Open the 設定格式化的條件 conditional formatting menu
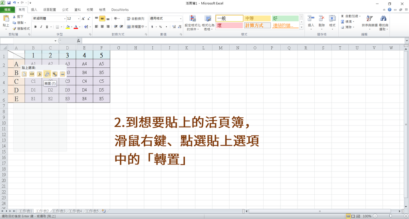Screen dimensions: 409x219 (x=193, y=23)
